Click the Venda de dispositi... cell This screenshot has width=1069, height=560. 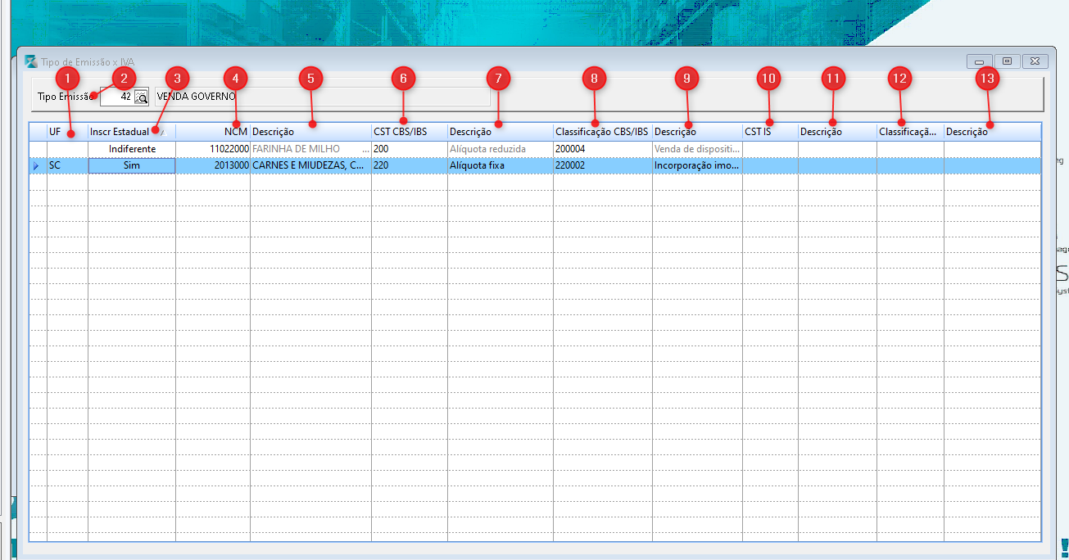(698, 149)
